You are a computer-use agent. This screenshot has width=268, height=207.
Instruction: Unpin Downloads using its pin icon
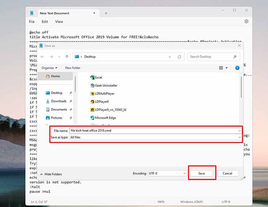tap(71, 101)
